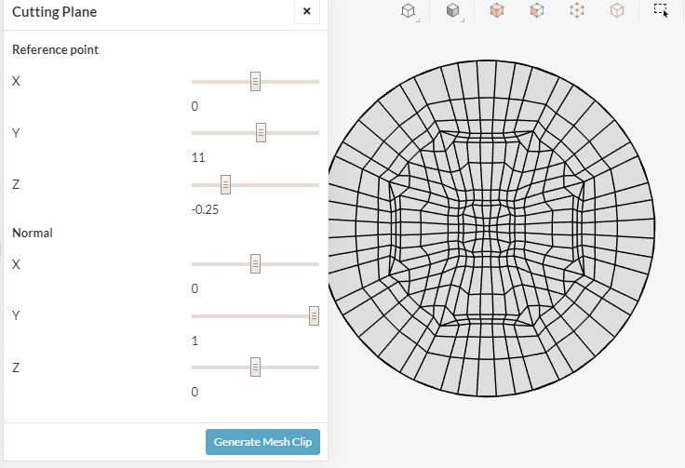Click the Reference point X slider handle
This screenshot has width=685, height=468.
coord(255,82)
